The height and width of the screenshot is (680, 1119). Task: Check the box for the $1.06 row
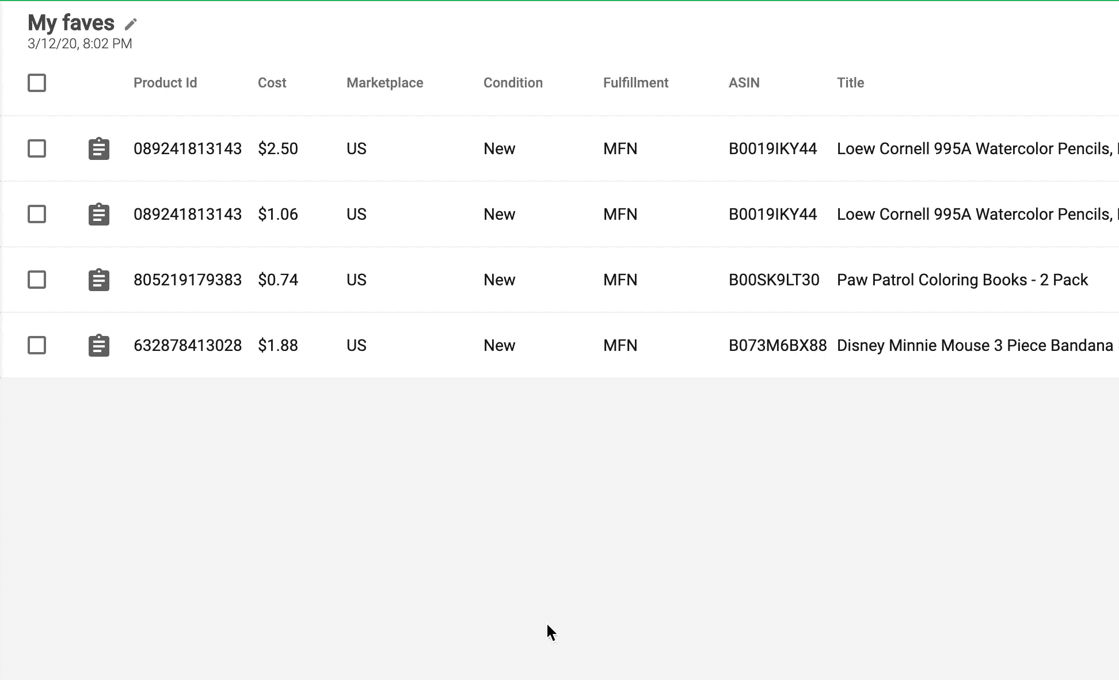(x=37, y=214)
